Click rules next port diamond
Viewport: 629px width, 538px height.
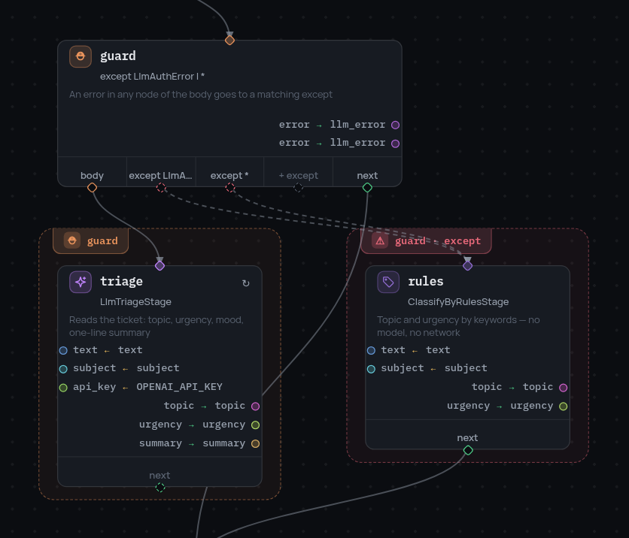click(x=468, y=450)
